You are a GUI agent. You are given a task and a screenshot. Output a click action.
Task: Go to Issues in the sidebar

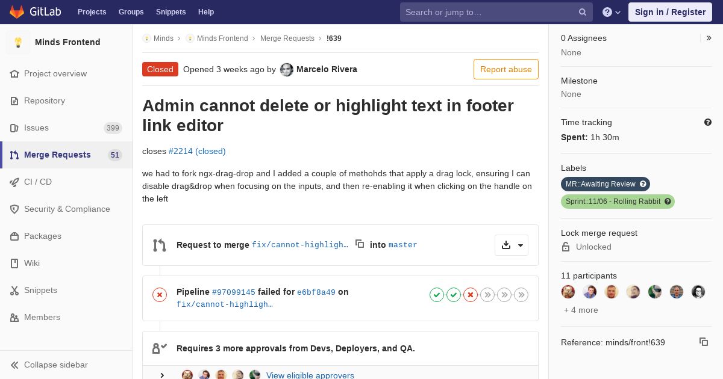66,128
